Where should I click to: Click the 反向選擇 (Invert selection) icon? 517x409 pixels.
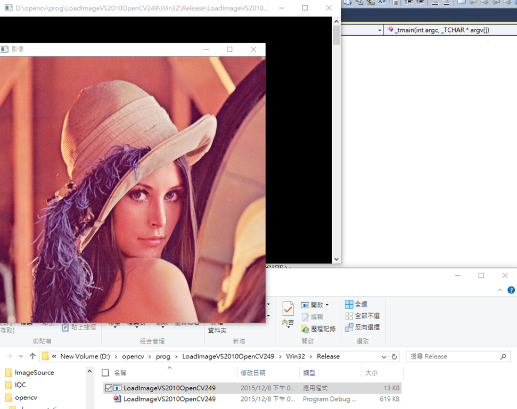tap(349, 328)
